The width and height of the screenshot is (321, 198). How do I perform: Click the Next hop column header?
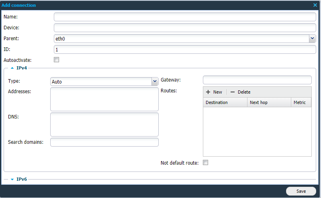(x=269, y=102)
